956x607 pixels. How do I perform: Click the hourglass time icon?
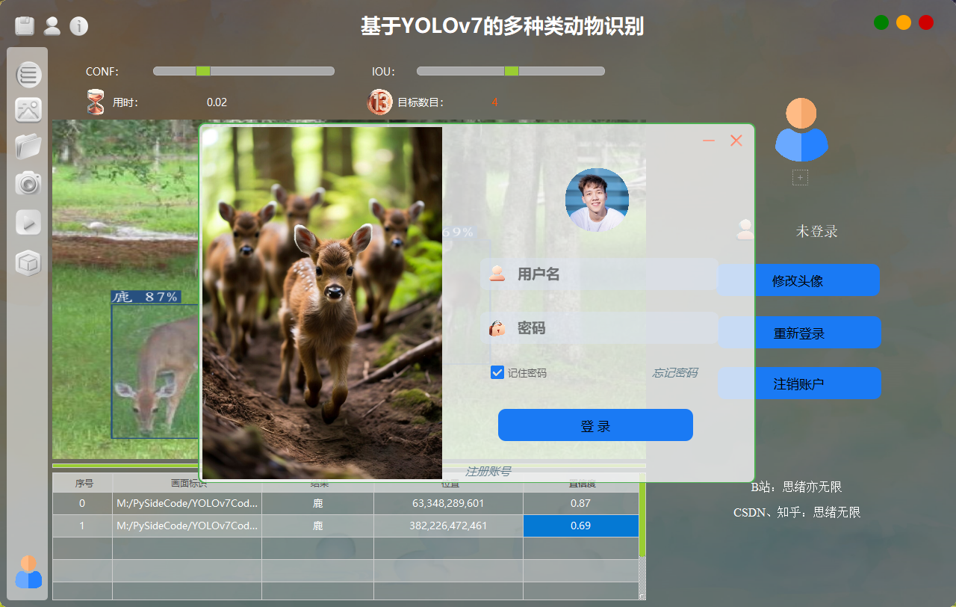[96, 102]
